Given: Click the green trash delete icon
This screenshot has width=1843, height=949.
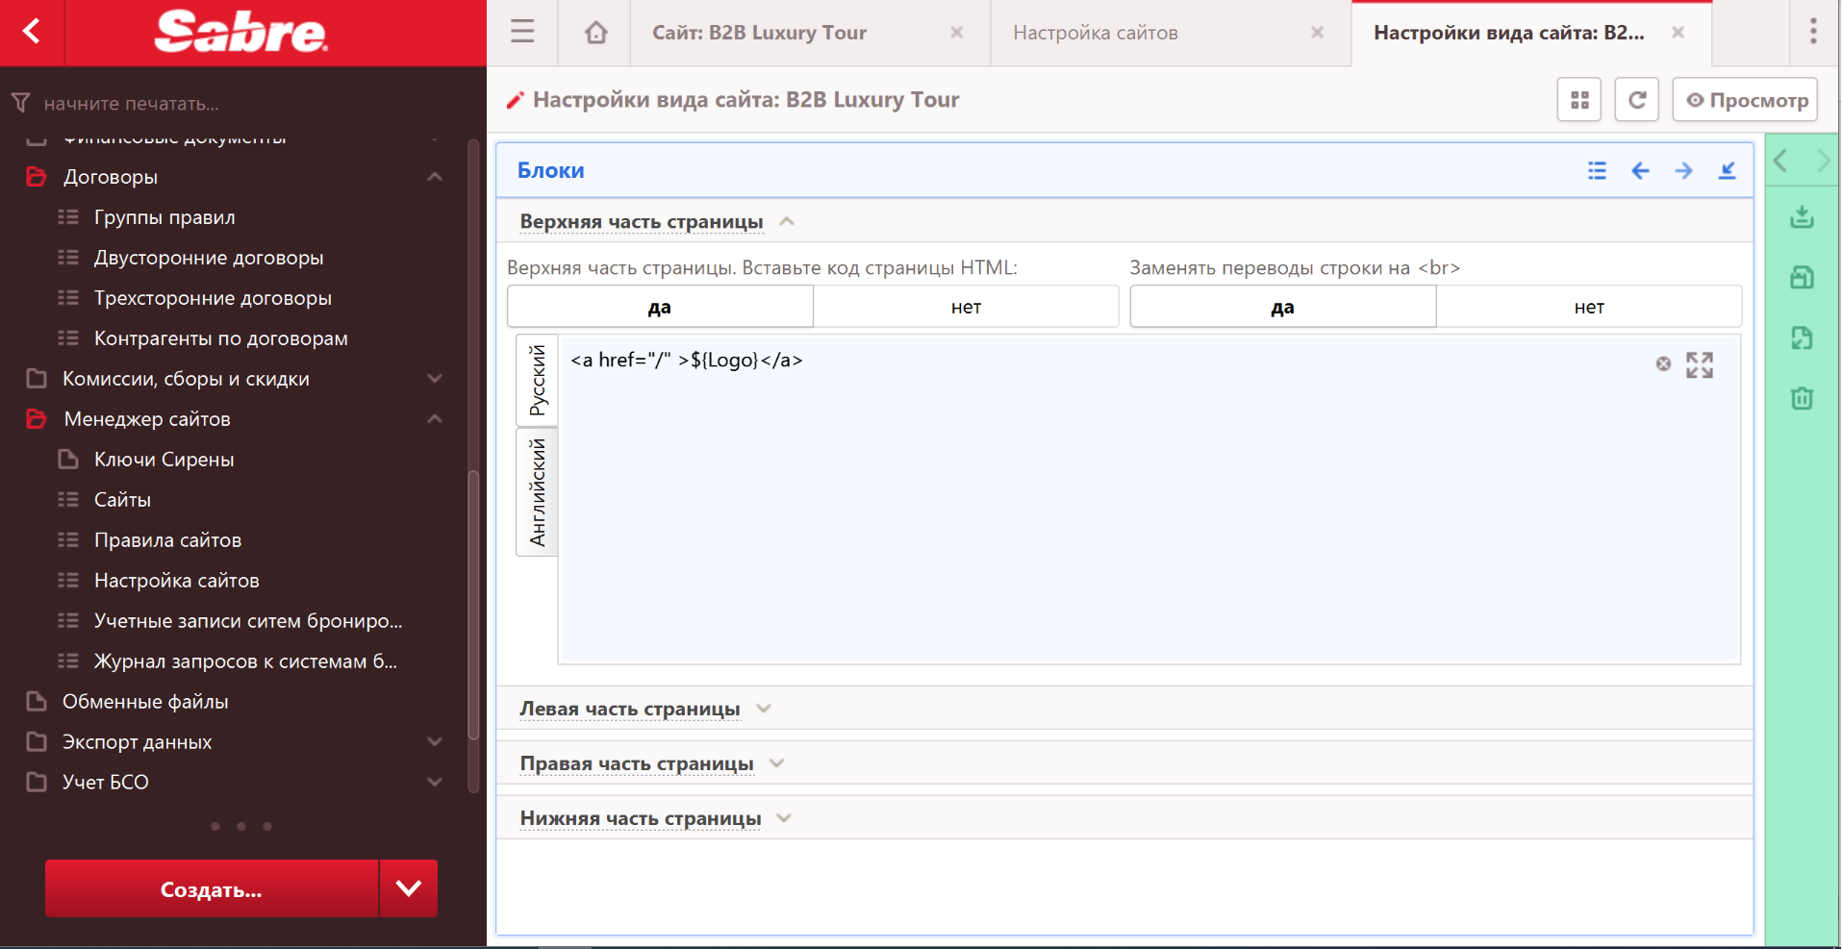Looking at the screenshot, I should (x=1802, y=398).
